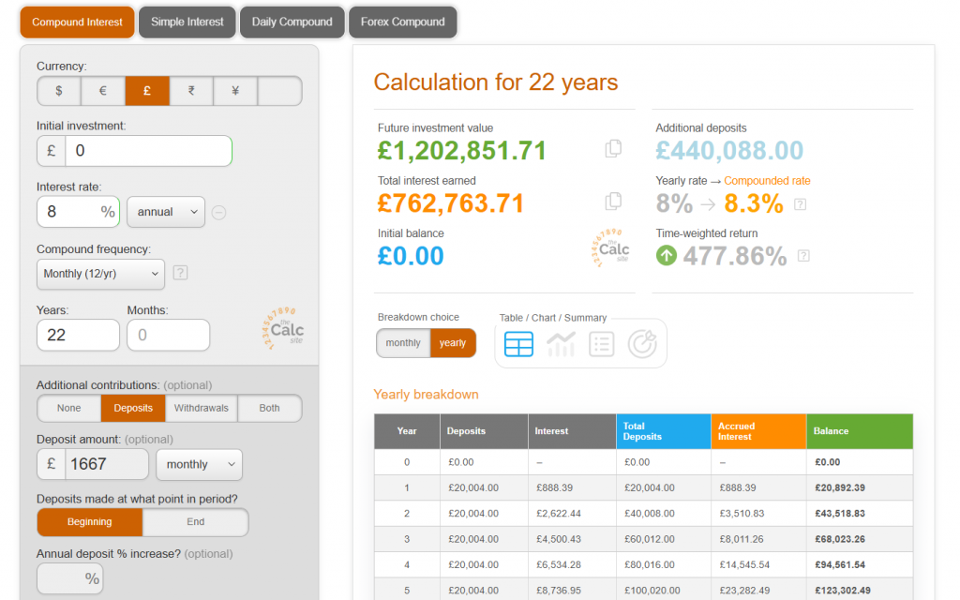
Task: Choose the euro currency button
Action: 103,91
